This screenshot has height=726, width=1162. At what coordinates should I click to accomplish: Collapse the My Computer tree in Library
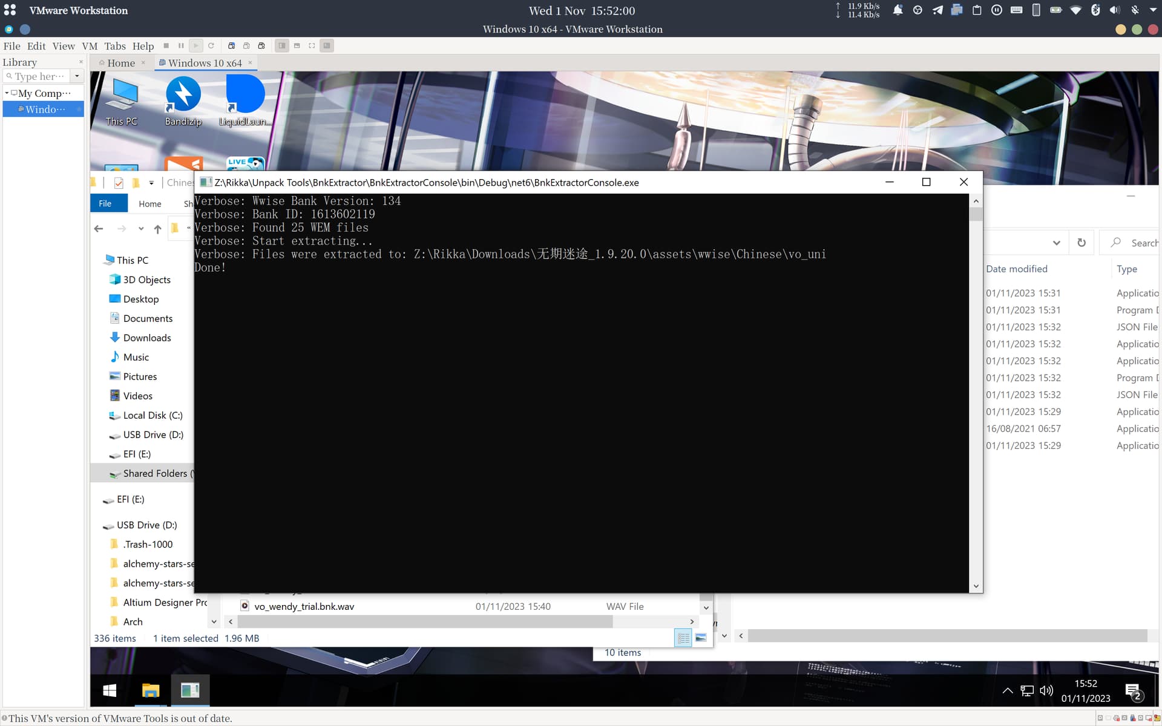[7, 93]
